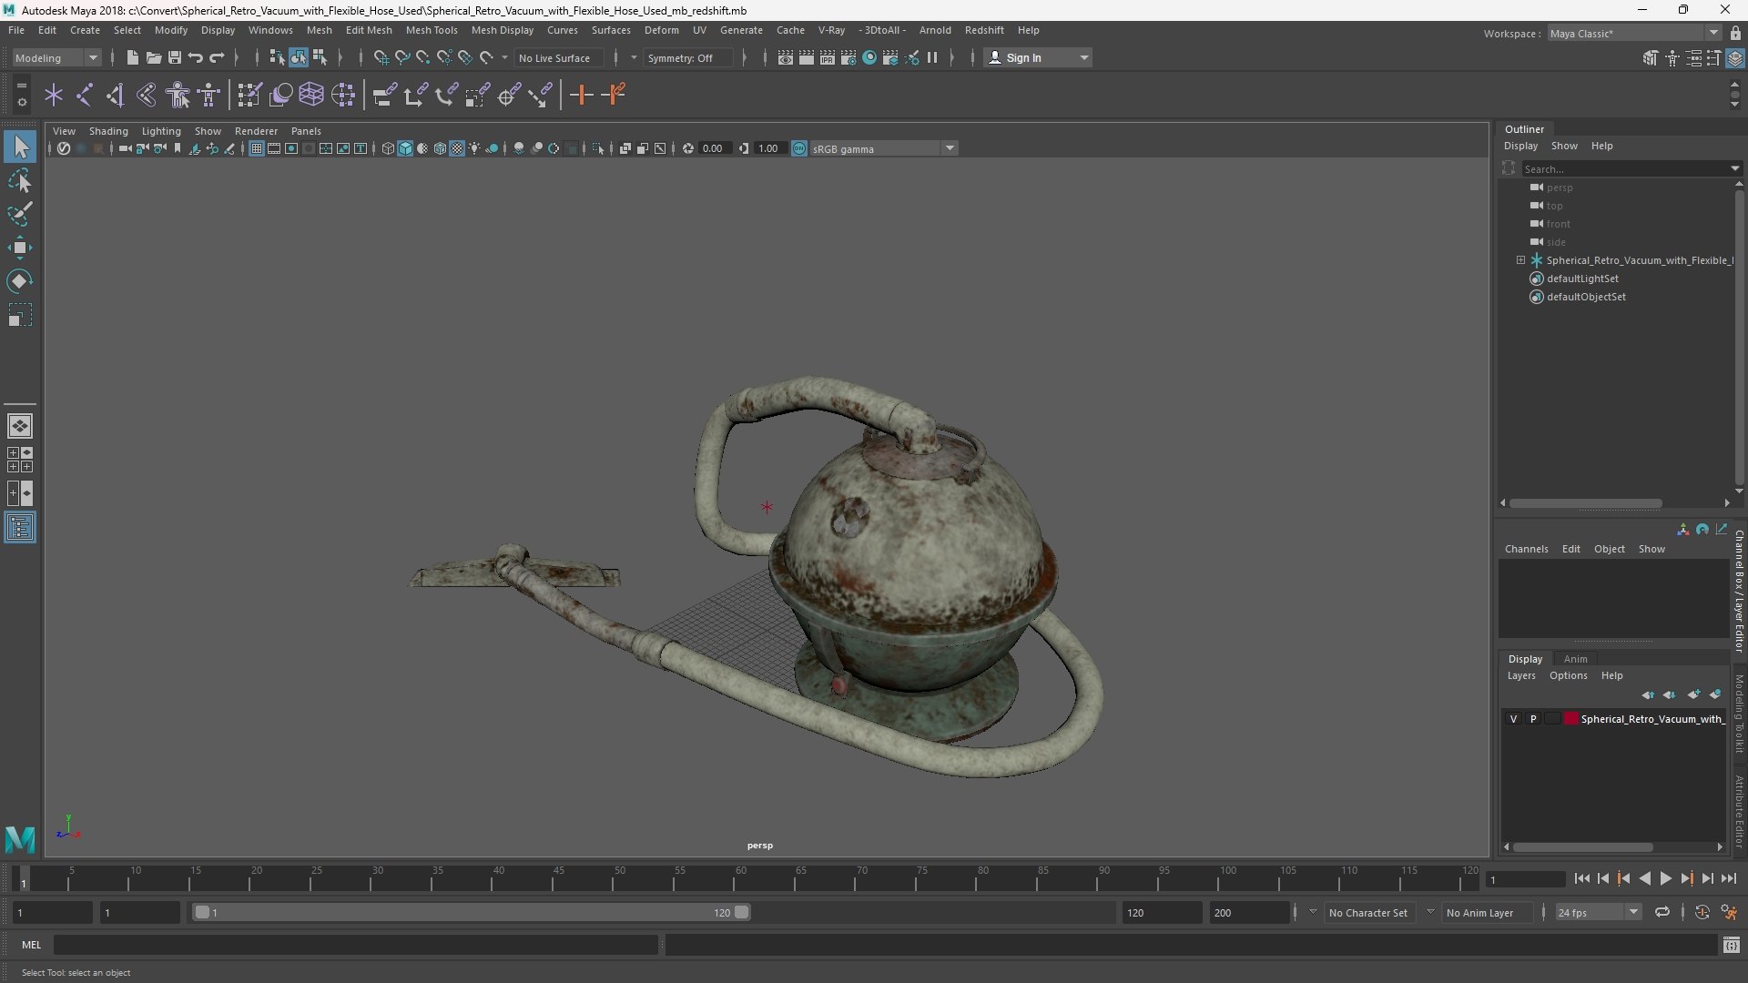This screenshot has height=983, width=1748.
Task: Select the persp camera in Outliner
Action: [x=1559, y=187]
